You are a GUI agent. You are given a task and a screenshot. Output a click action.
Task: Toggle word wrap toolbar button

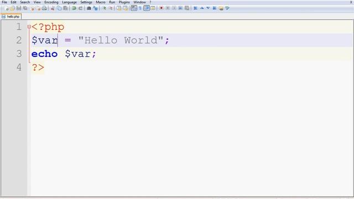[x=134, y=8]
